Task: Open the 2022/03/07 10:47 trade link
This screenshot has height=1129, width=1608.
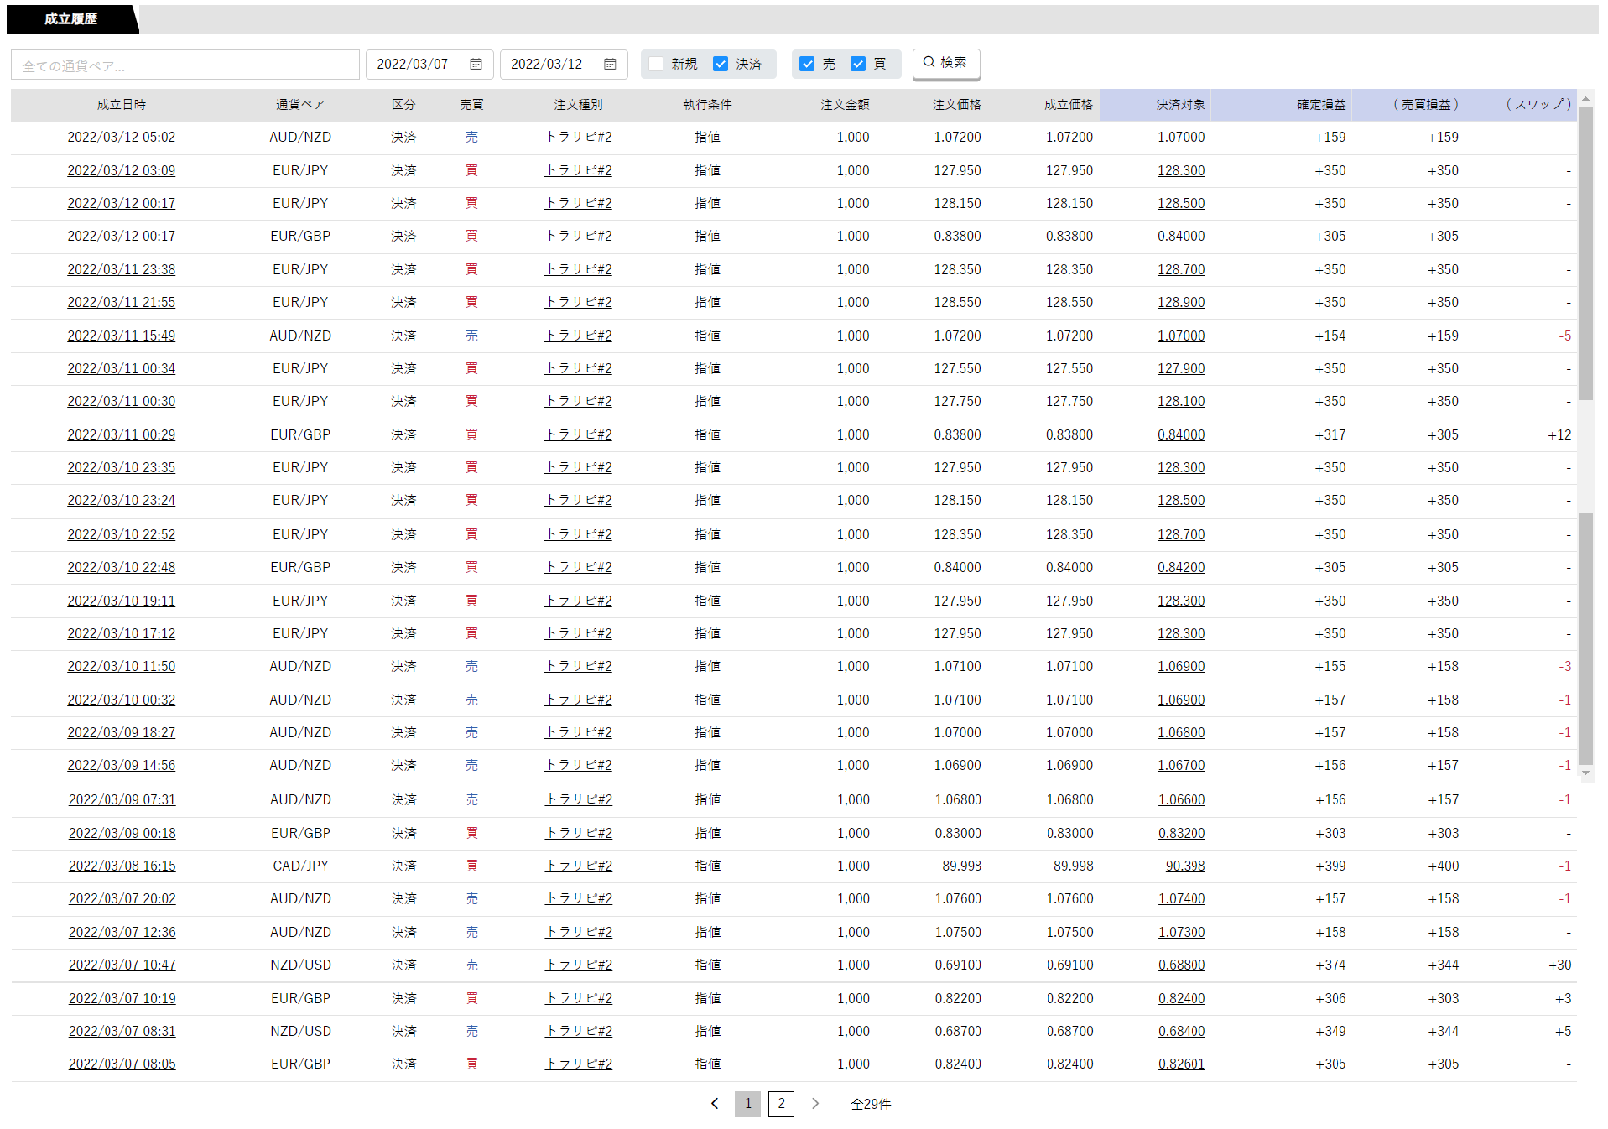Action: point(122,965)
